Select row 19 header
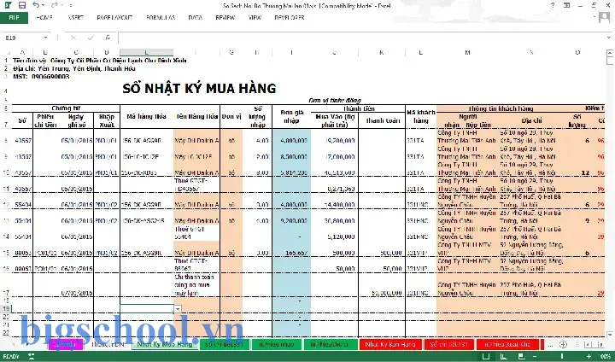The width and height of the screenshot is (615, 362). pos(6,309)
